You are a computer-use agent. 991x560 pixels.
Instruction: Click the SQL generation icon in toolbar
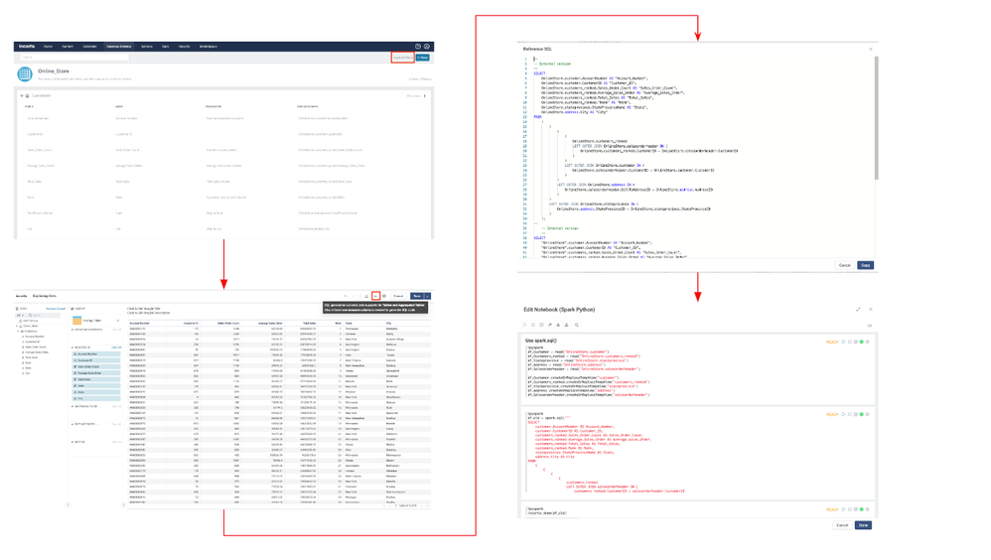coord(376,296)
